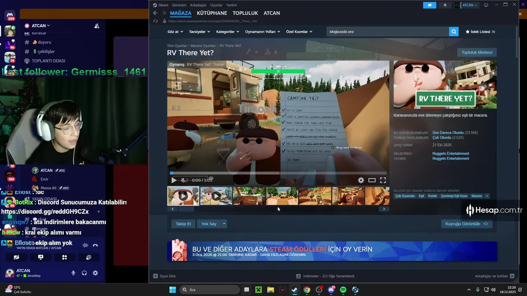527x296 pixels.
Task: Open Discord user settings gear
Action: 96,273
